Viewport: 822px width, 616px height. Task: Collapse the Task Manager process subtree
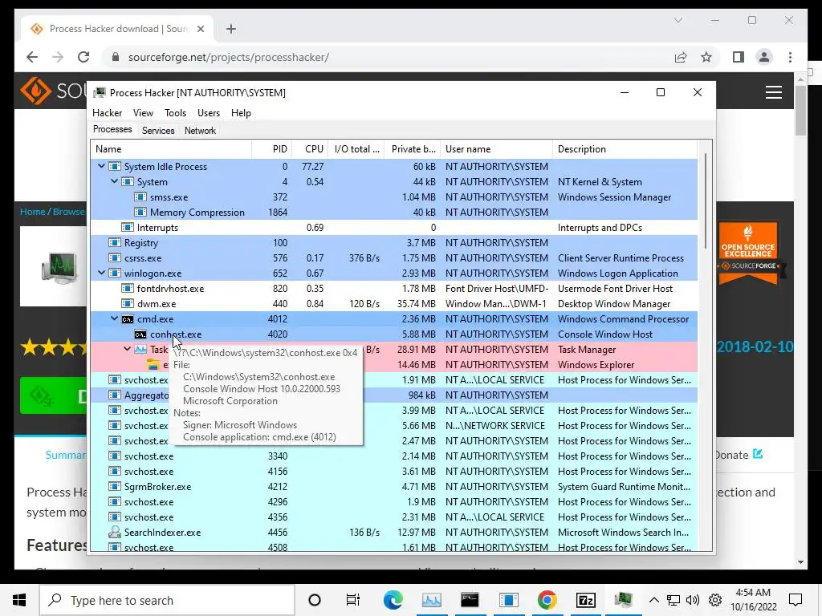point(127,349)
